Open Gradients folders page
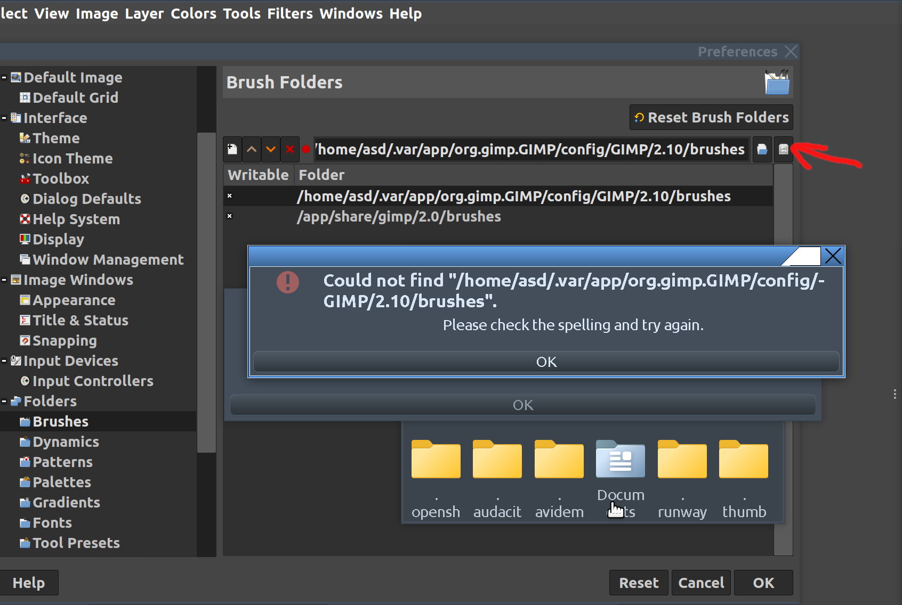902x605 pixels. click(66, 502)
